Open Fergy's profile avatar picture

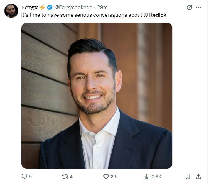click(11, 11)
